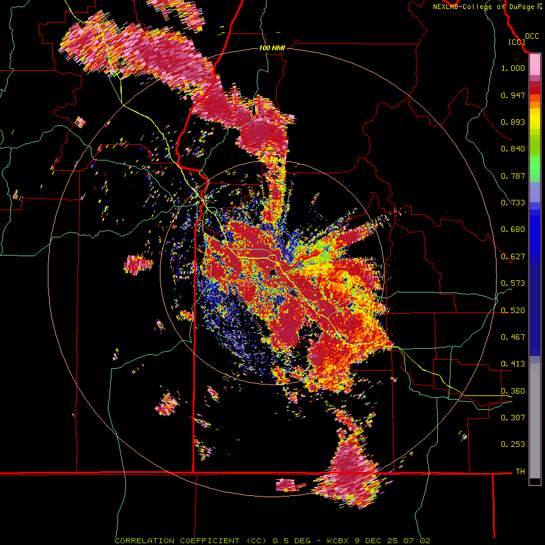The height and width of the screenshot is (545, 545).
Task: Click the "100 NMI" range ring label
Action: (x=272, y=48)
